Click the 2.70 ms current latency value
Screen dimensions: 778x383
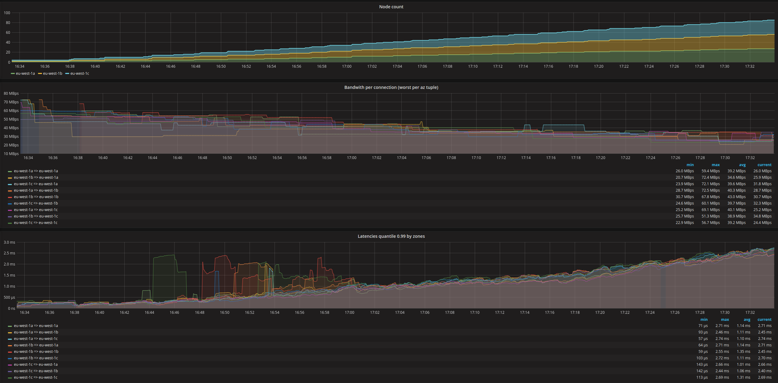coord(765,358)
